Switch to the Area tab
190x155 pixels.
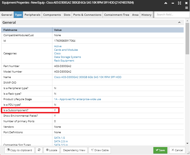tap(135, 15)
